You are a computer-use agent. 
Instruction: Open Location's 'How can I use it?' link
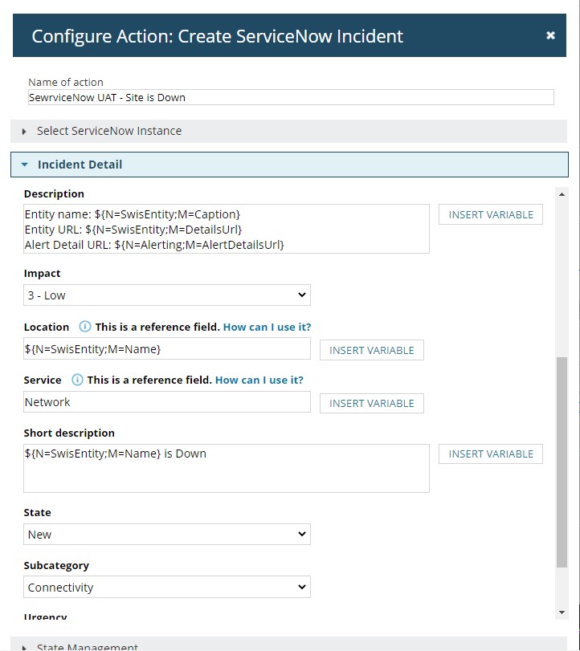click(267, 327)
